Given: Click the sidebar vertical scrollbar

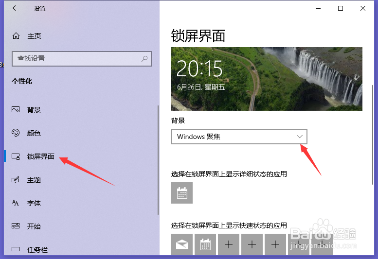Looking at the screenshot, I should coord(158,160).
